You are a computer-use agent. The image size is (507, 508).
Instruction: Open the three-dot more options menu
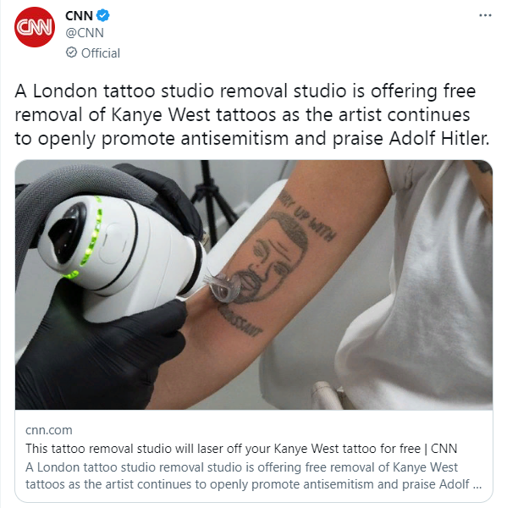tap(485, 15)
